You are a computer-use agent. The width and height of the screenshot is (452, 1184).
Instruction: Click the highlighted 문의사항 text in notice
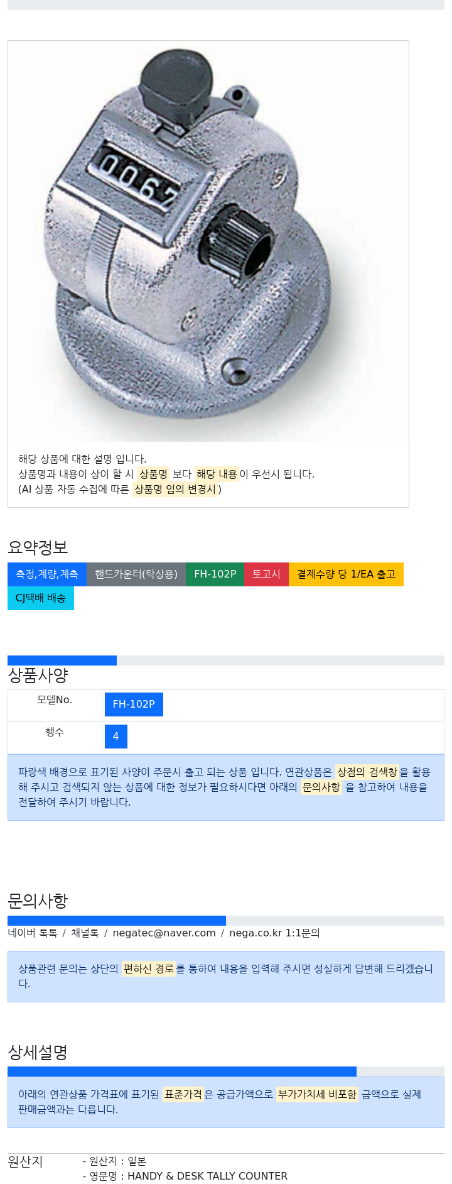[321, 787]
